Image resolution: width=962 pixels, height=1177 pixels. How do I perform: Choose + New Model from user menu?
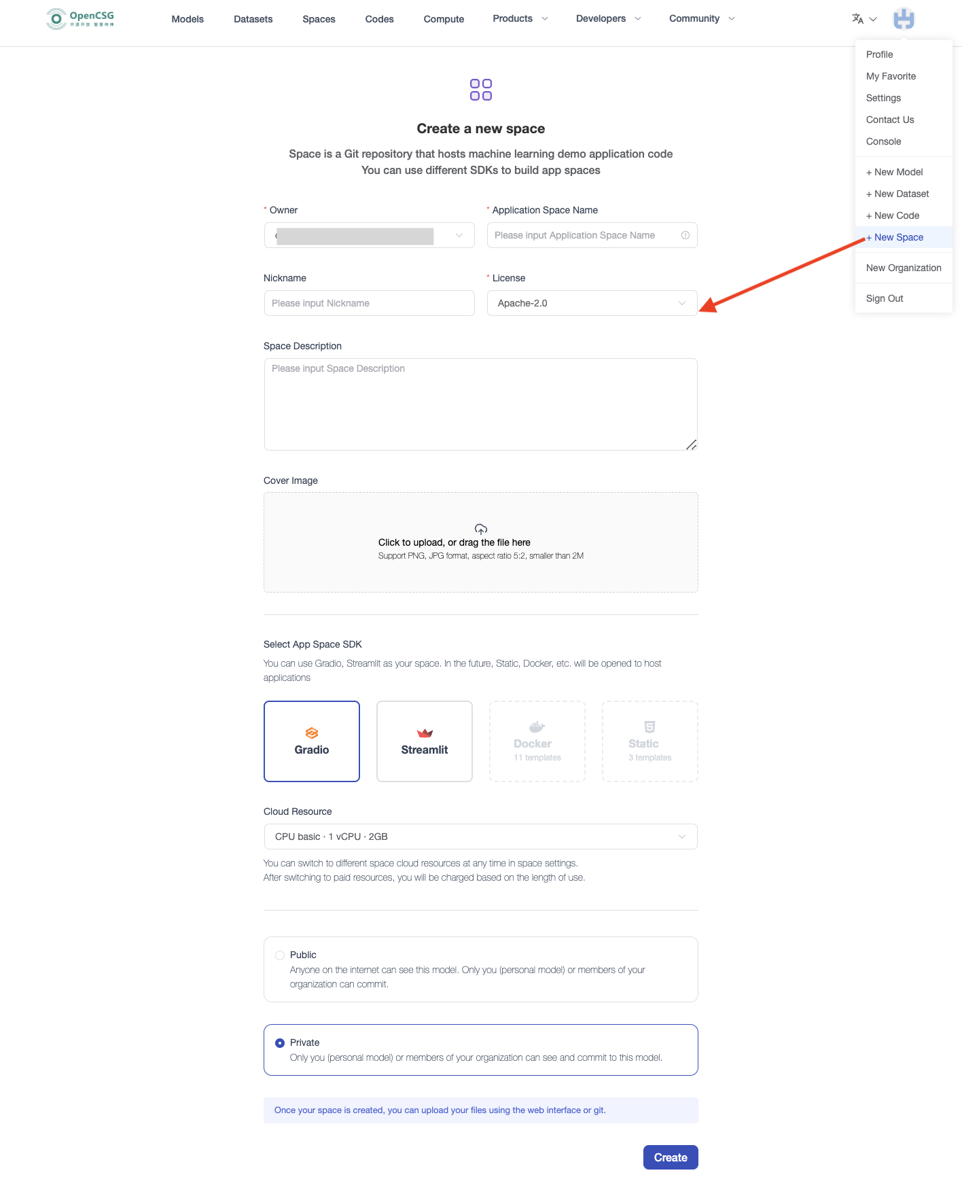(895, 172)
